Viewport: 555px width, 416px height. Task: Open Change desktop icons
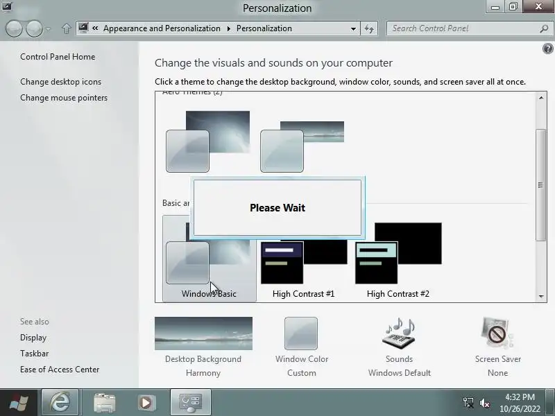tap(60, 82)
